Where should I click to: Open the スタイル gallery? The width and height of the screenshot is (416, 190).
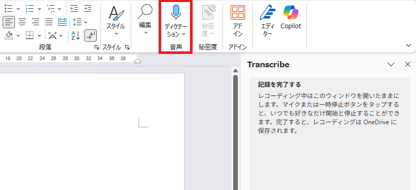point(116,21)
